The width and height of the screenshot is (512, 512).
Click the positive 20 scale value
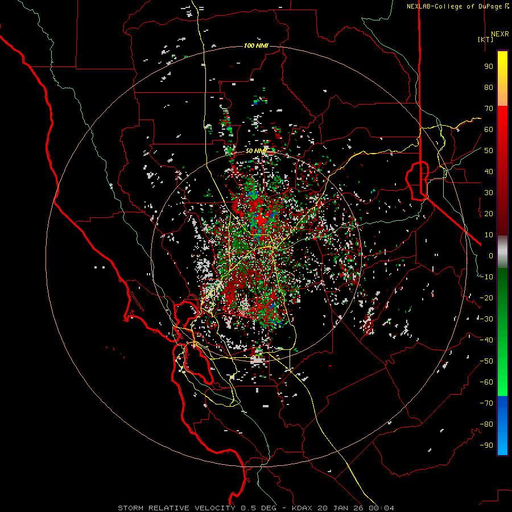489,213
